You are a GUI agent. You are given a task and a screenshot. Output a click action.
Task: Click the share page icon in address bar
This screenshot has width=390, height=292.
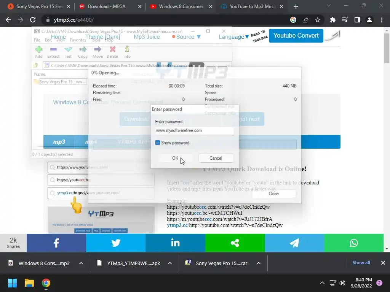(305, 20)
